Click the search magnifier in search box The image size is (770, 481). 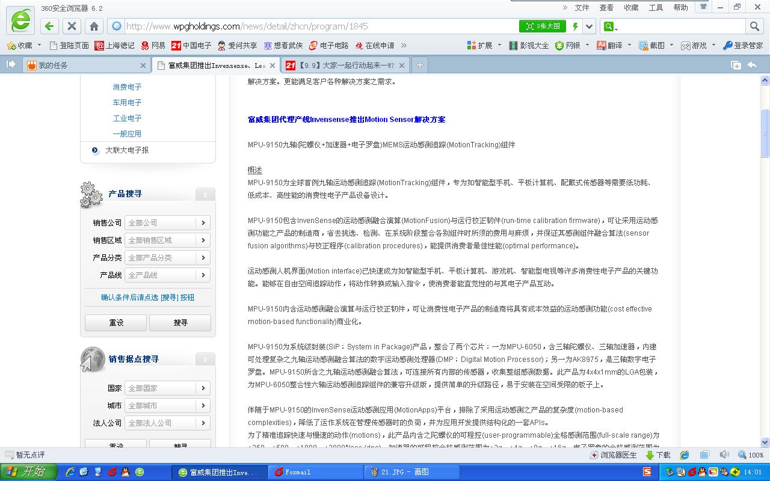754,26
